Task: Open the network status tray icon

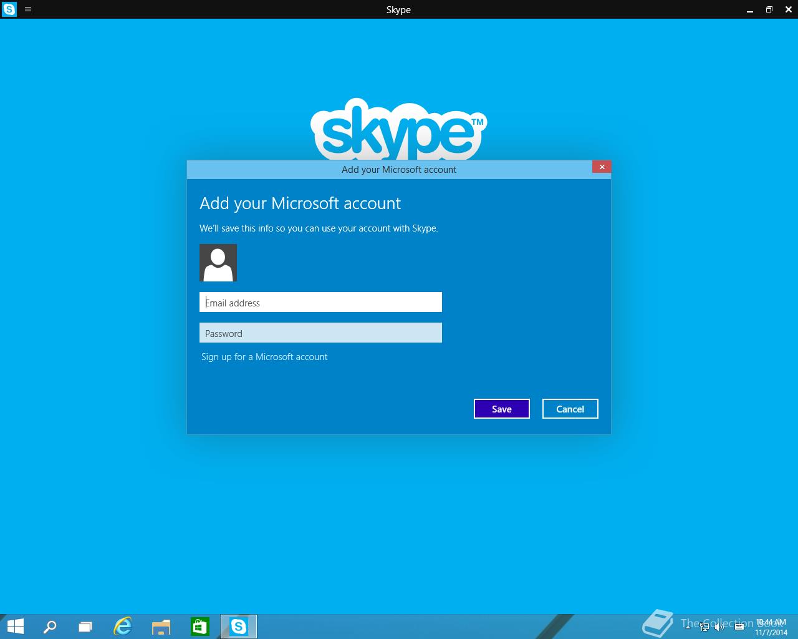Action: [x=704, y=627]
